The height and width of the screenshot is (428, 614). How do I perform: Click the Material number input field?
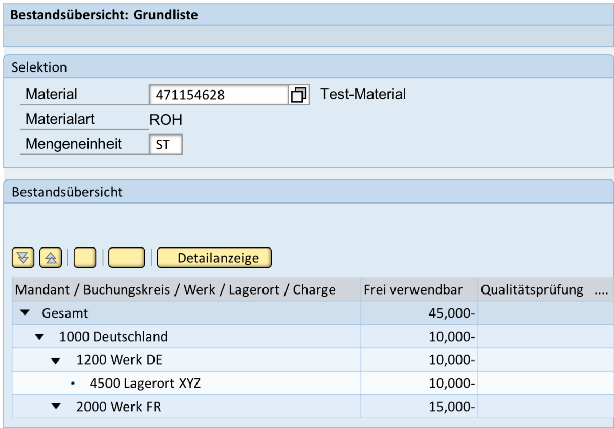point(218,95)
